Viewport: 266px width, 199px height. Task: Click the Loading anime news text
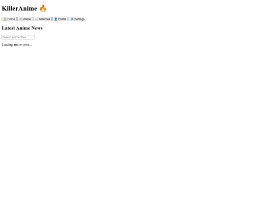click(17, 45)
